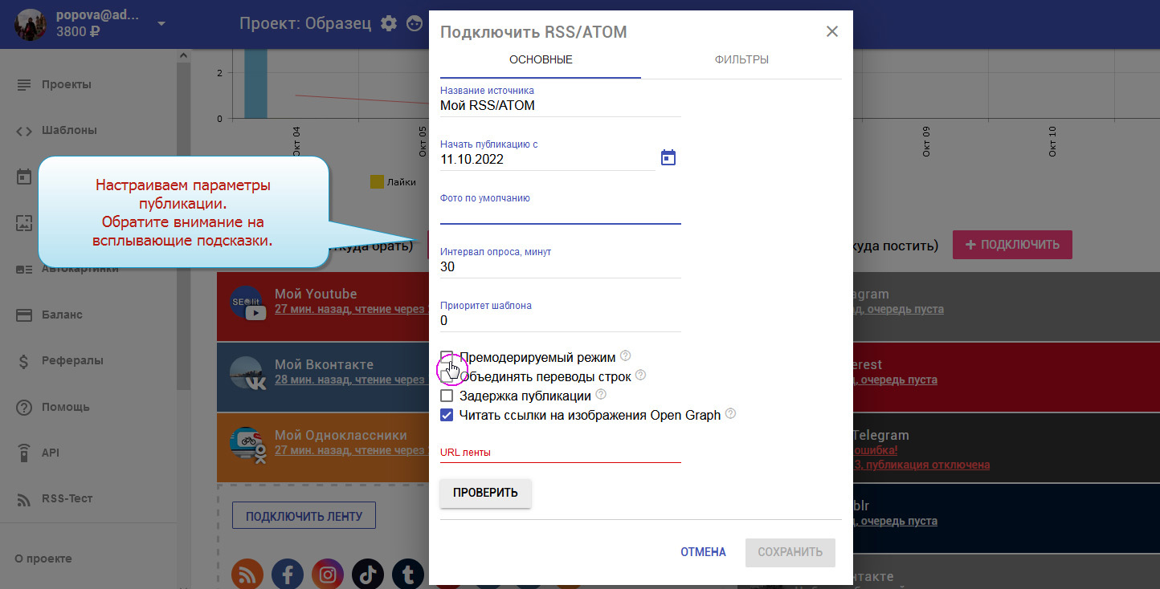Click the yellow Лайки legend swatch
The height and width of the screenshot is (589, 1160).
[377, 182]
